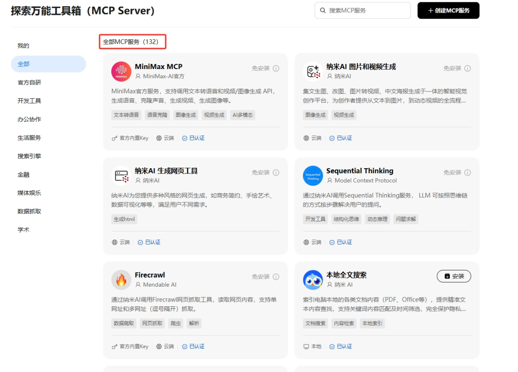Screen dimensions: 518x372
Task: Click the 纳米AI 生成网页工具 logo icon
Action: coord(121,175)
